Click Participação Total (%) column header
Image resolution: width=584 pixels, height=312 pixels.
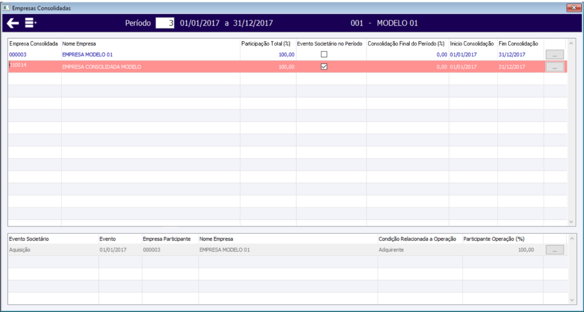266,44
